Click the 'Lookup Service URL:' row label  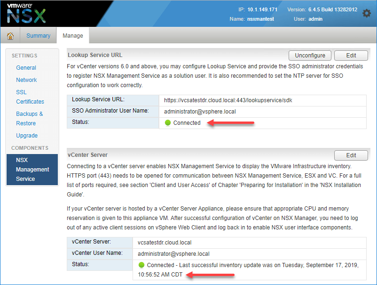tap(98, 99)
